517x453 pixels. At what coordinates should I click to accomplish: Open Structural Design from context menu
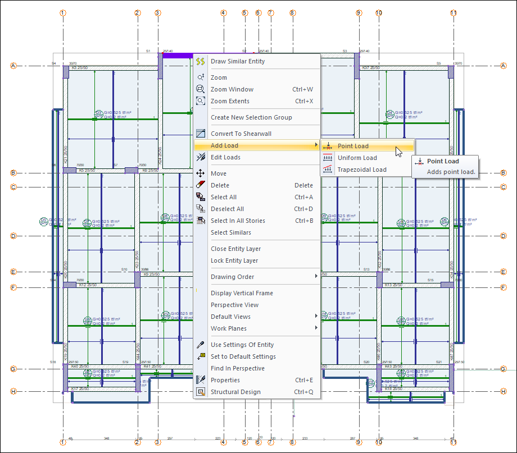click(235, 392)
